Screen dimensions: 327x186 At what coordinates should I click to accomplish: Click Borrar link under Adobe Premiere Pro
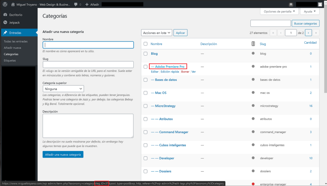(x=185, y=72)
